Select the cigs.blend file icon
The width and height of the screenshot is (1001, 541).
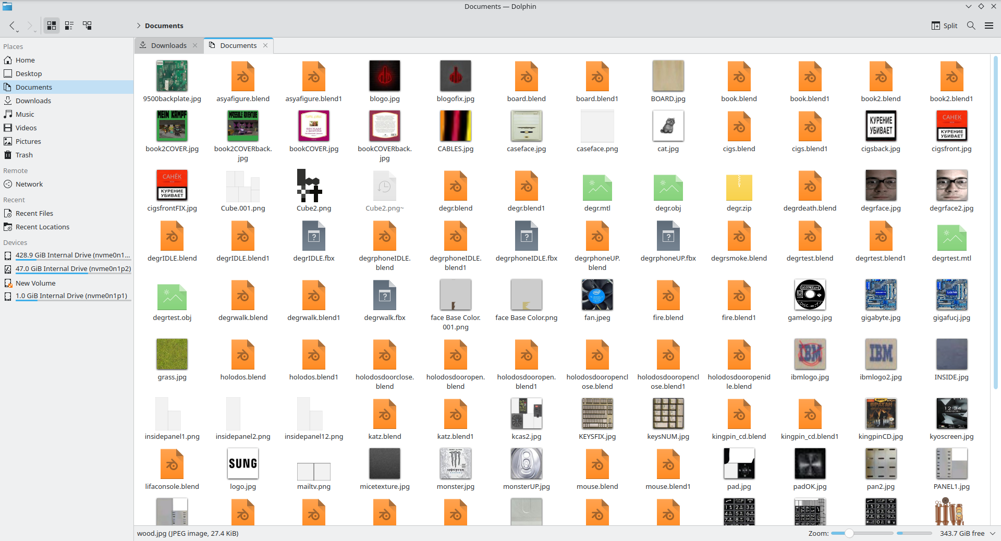(x=739, y=126)
